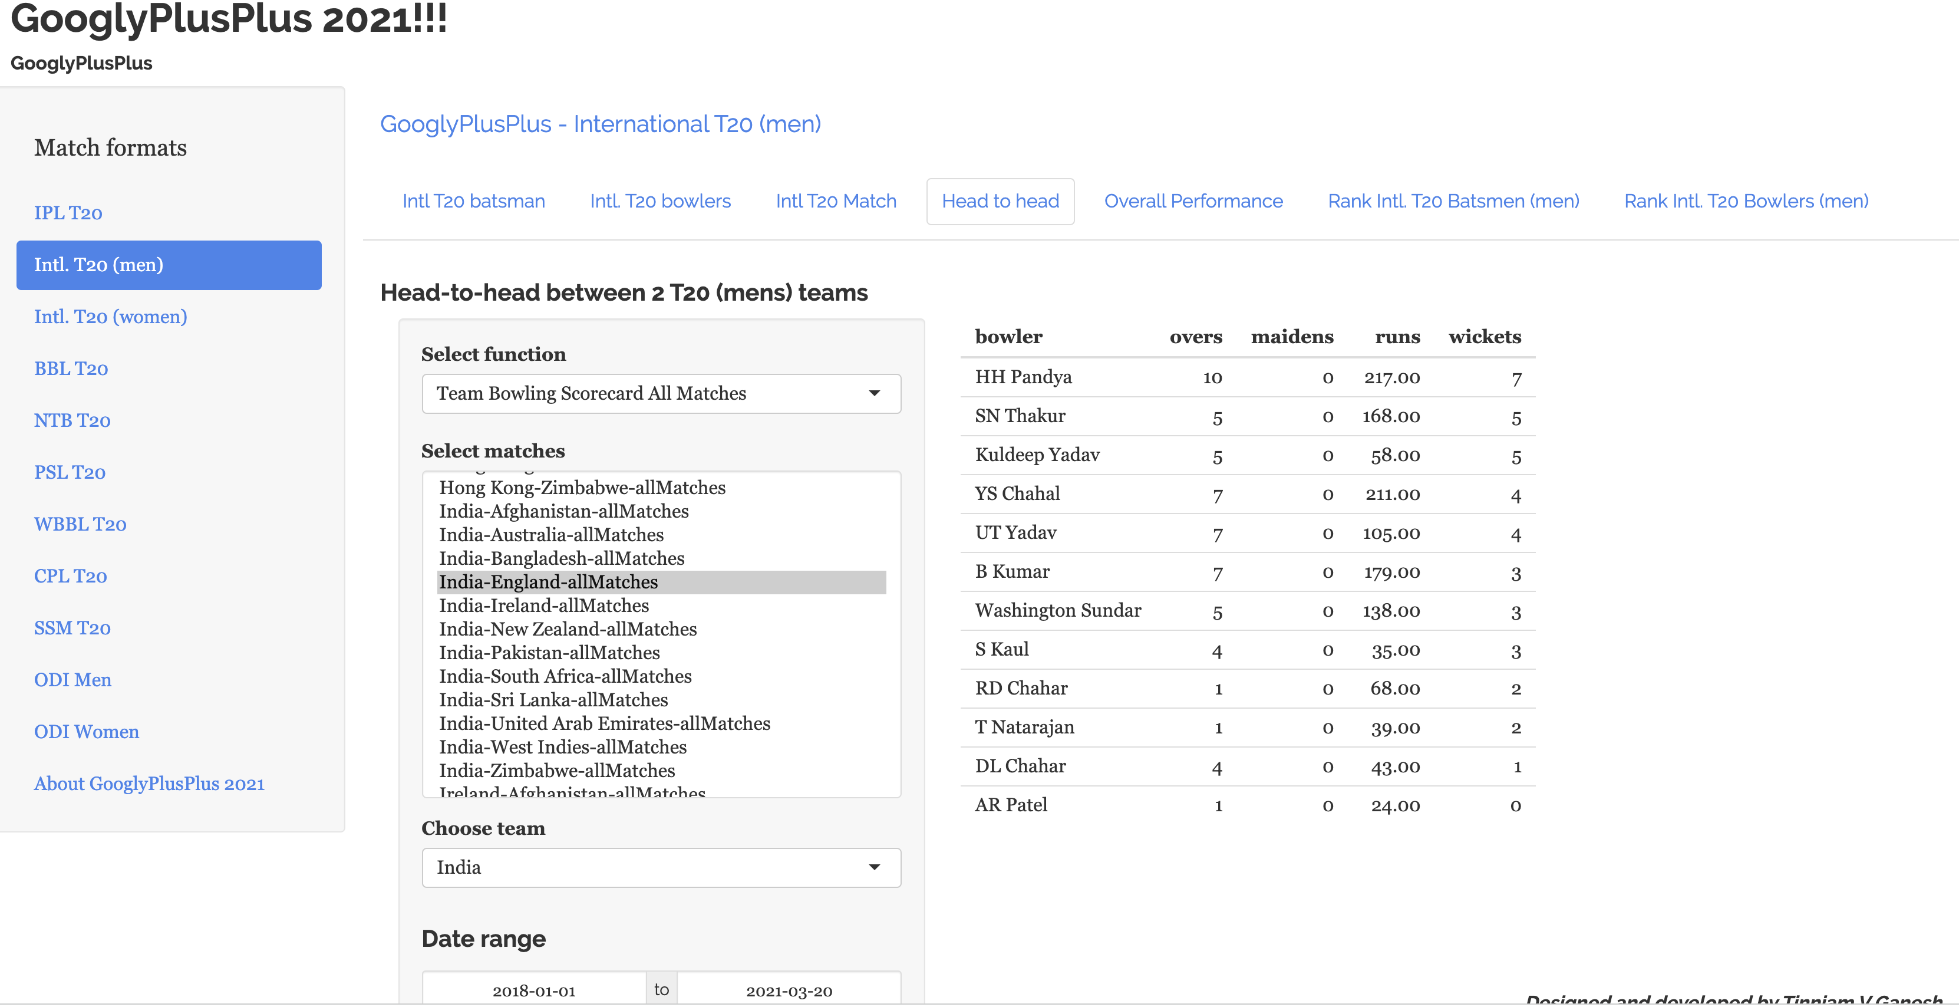
Task: Select India-Australia-allMatches in the list
Action: 550,535
